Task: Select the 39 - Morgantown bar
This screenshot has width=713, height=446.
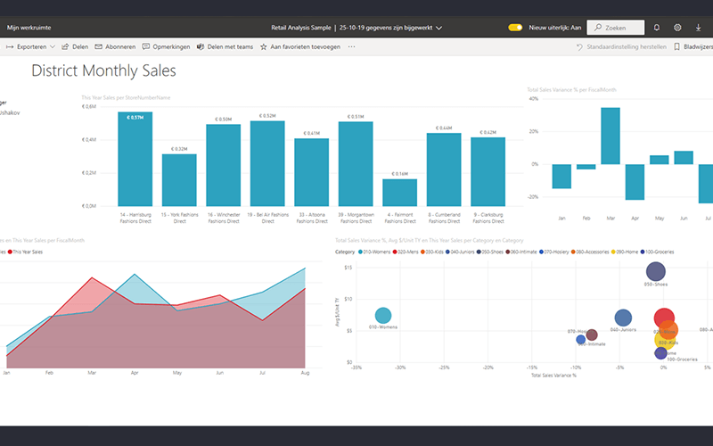Action: (356, 164)
